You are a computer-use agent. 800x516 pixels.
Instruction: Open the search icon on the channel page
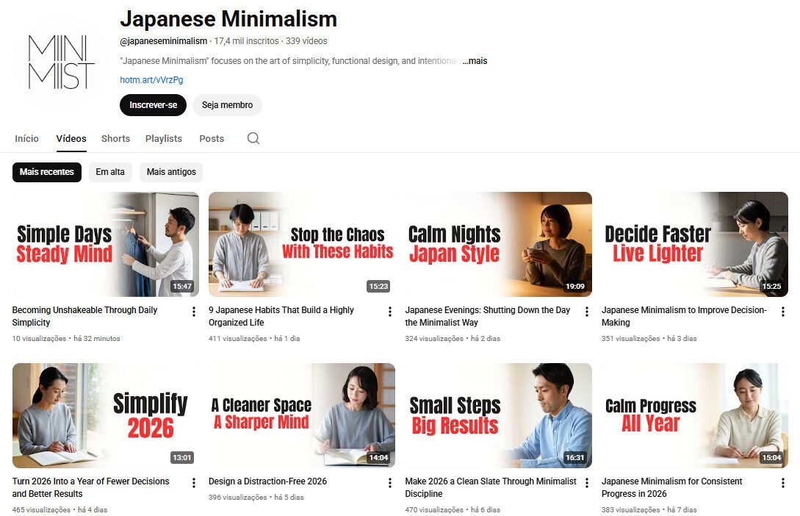tap(253, 138)
